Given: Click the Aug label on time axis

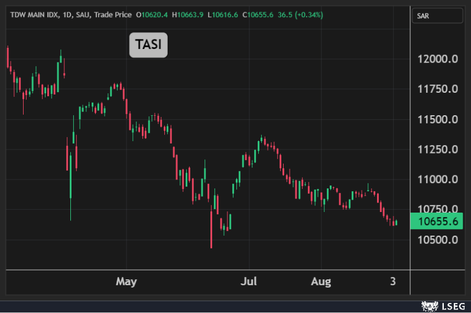Looking at the screenshot, I should (321, 281).
